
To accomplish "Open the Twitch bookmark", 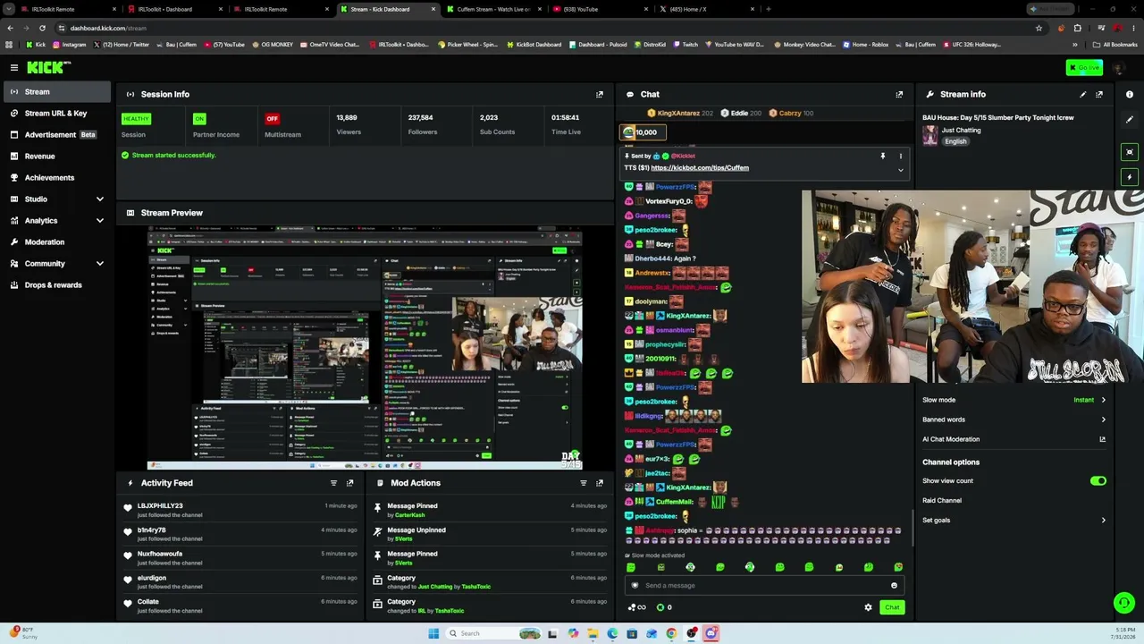I will (686, 45).
